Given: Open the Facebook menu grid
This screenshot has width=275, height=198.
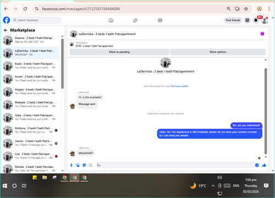Looking at the screenshot, I should [x=247, y=20].
